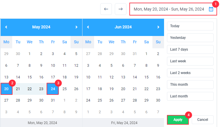The image size is (220, 127).
Task: Choose the Yesterday preset
Action: [190, 38]
